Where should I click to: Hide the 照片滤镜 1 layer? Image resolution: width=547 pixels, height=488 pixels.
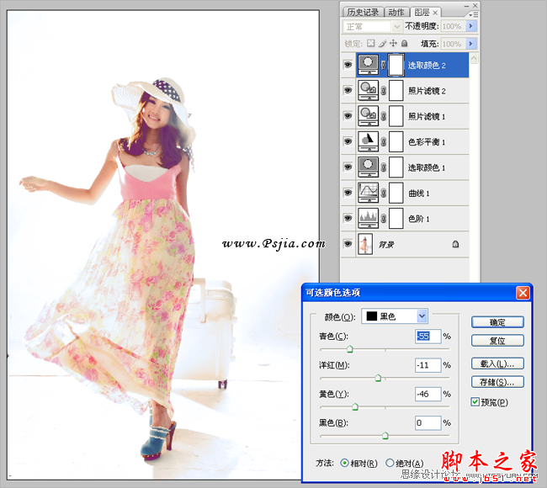[x=348, y=116]
